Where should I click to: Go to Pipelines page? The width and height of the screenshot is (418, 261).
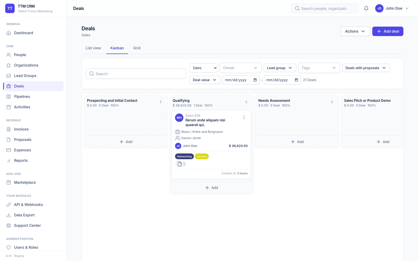[33, 97]
